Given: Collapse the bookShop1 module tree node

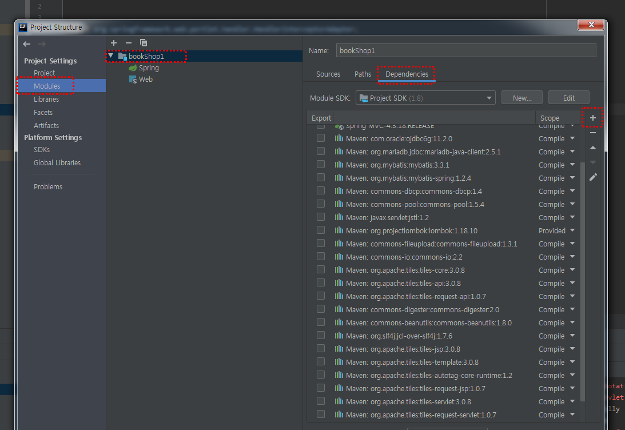Looking at the screenshot, I should tap(111, 56).
